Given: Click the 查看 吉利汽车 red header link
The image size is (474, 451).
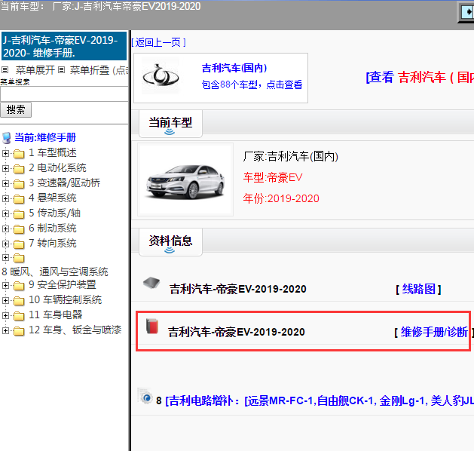Looking at the screenshot, I should (420, 77).
